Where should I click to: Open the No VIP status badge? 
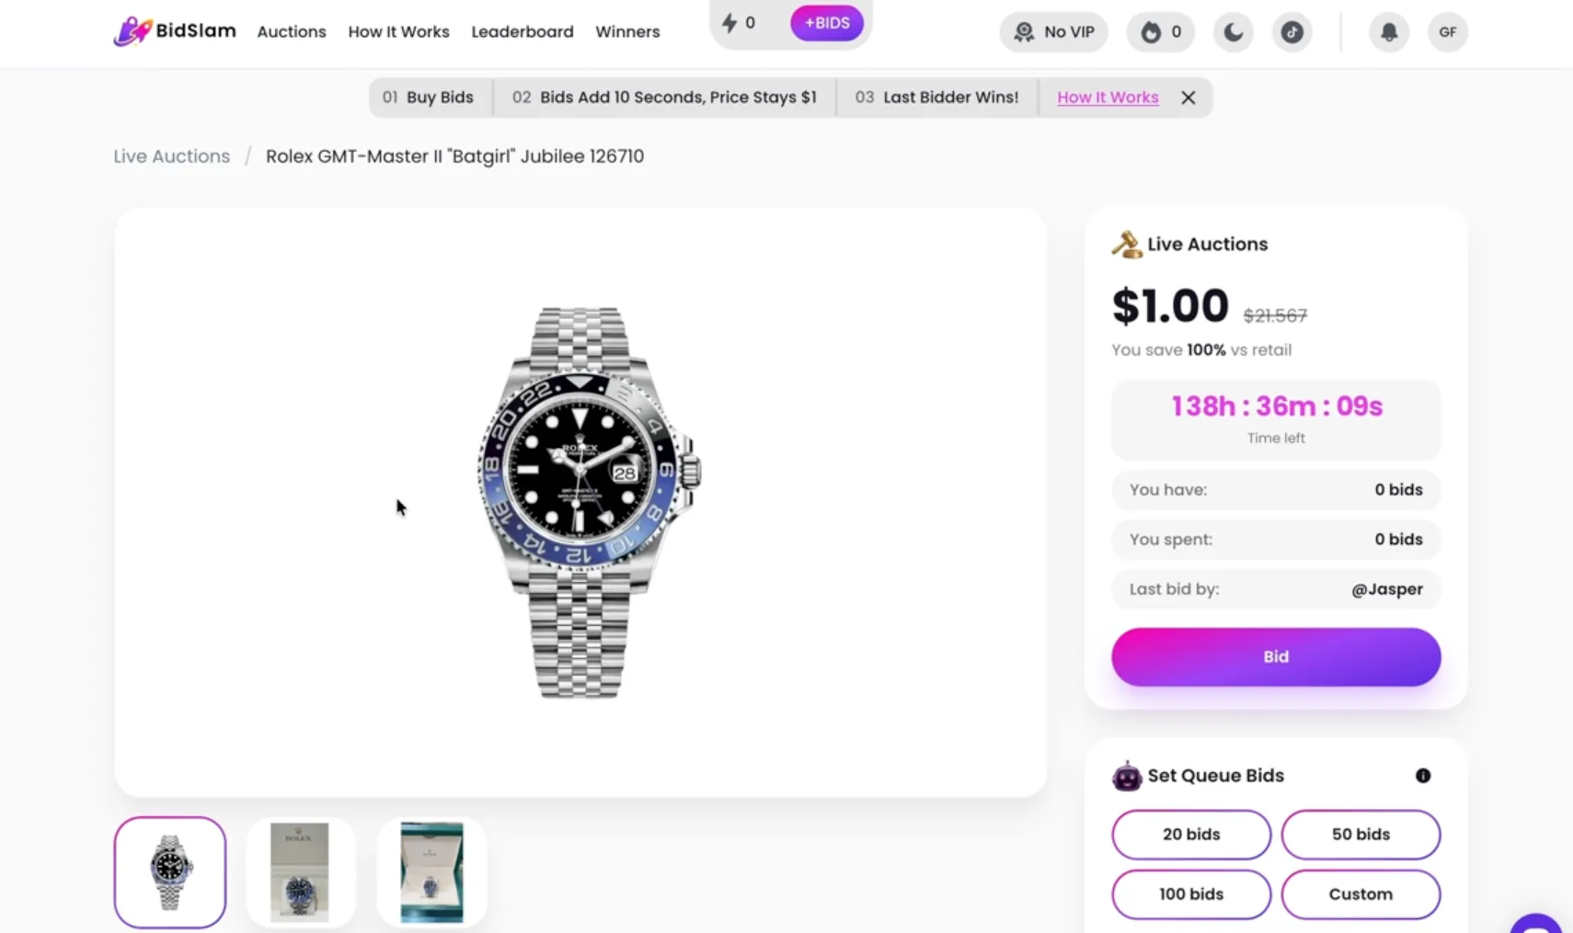coord(1054,32)
